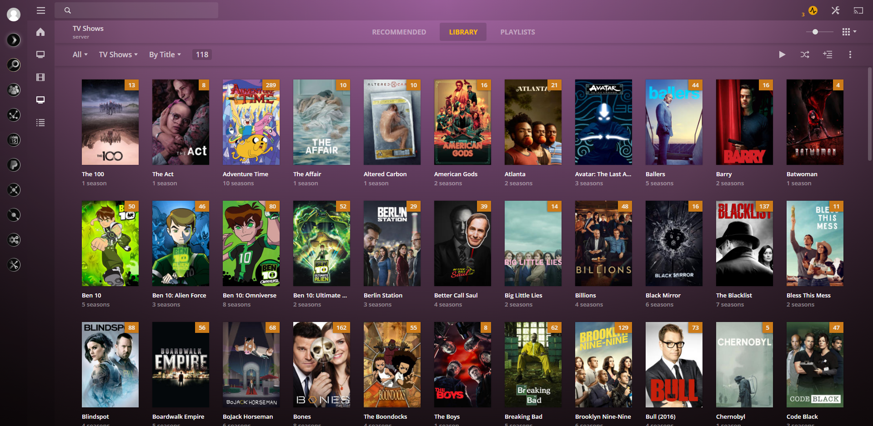Open the By Title sort dropdown
This screenshot has height=426, width=873.
tap(165, 54)
